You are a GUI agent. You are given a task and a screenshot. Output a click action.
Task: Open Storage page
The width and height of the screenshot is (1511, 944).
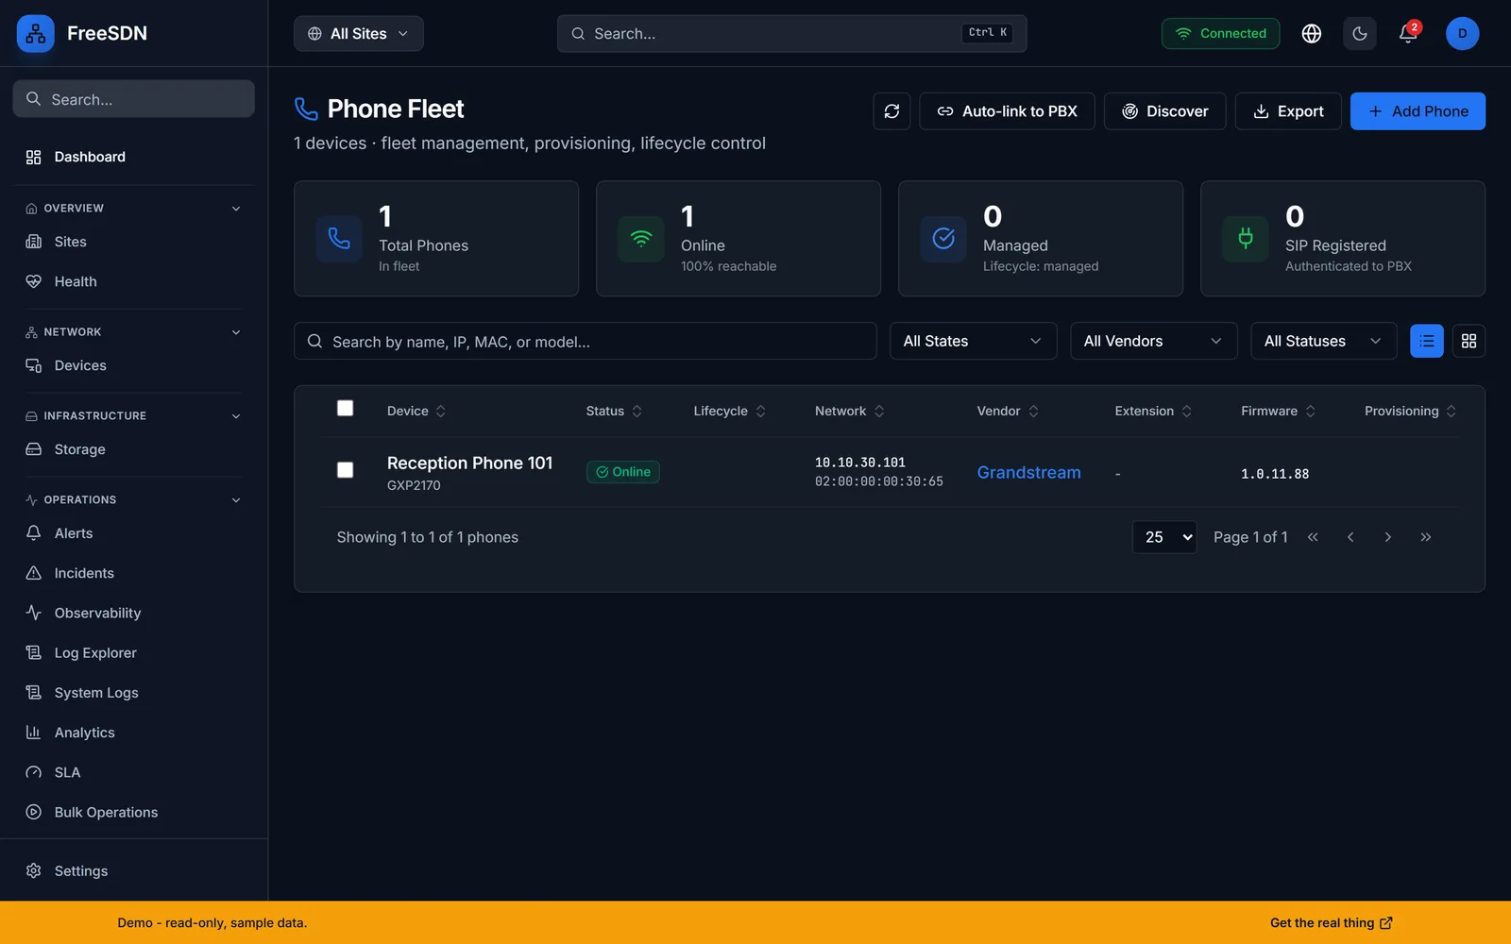(133, 449)
